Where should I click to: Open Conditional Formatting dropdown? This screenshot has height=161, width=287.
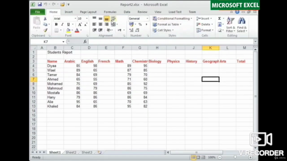tap(172, 18)
